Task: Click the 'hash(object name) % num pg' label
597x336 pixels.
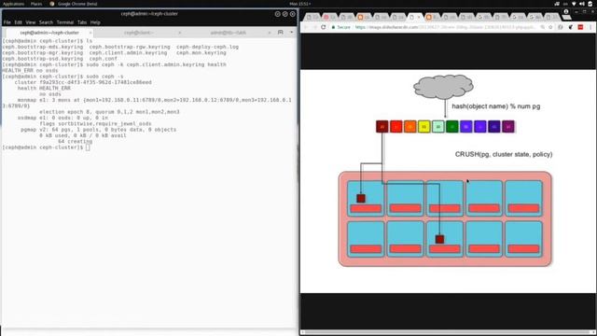Action: coord(495,106)
